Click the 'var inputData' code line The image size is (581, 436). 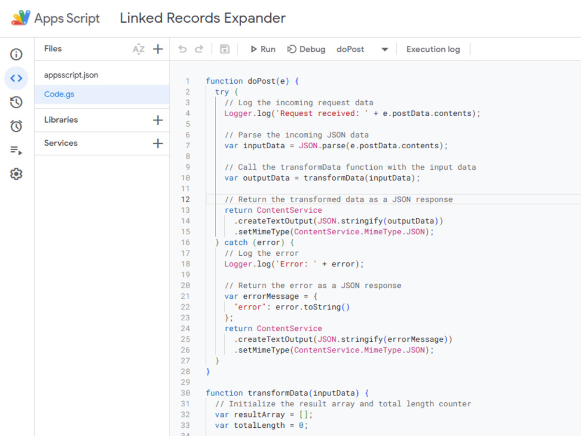click(336, 146)
